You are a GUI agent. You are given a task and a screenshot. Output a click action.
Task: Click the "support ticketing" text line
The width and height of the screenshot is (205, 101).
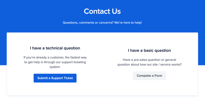tap(55, 62)
